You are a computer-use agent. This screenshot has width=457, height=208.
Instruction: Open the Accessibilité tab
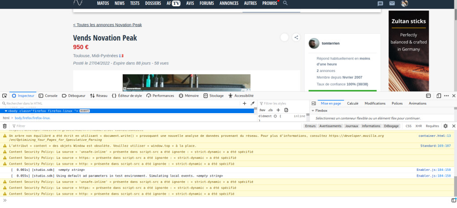(x=241, y=96)
